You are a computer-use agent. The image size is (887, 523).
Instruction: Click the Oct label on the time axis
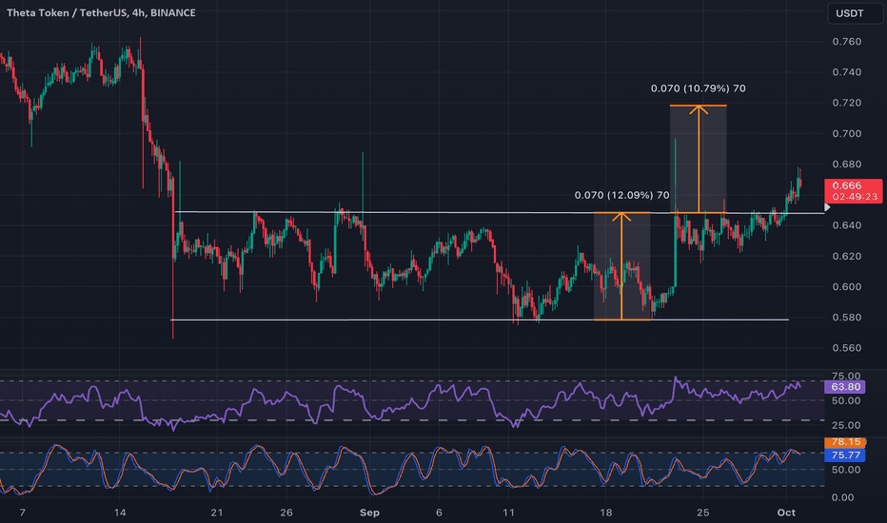786,513
